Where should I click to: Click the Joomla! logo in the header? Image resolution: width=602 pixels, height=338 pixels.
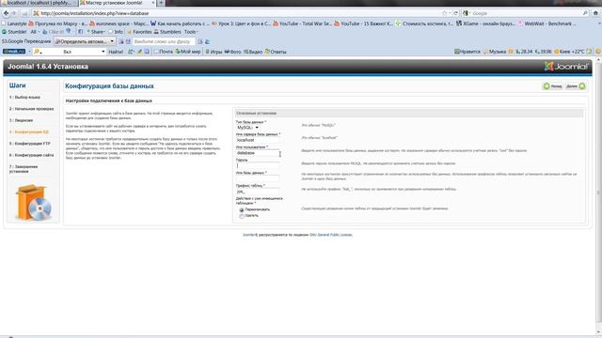click(x=566, y=67)
